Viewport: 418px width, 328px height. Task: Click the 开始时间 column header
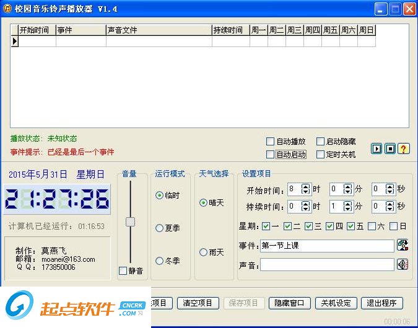37,30
